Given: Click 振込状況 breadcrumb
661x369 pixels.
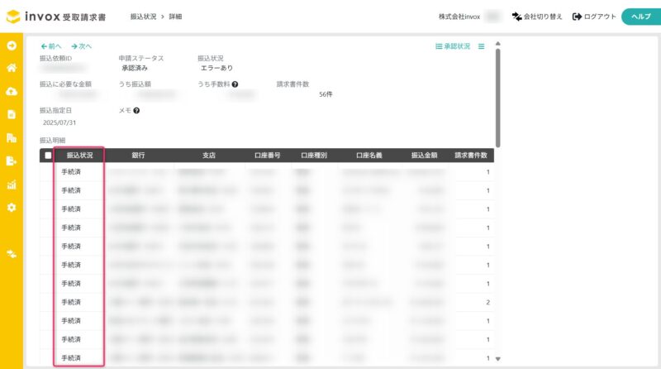Looking at the screenshot, I should point(143,17).
